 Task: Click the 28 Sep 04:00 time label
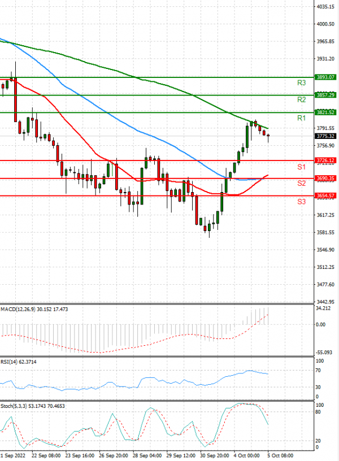click(x=147, y=456)
